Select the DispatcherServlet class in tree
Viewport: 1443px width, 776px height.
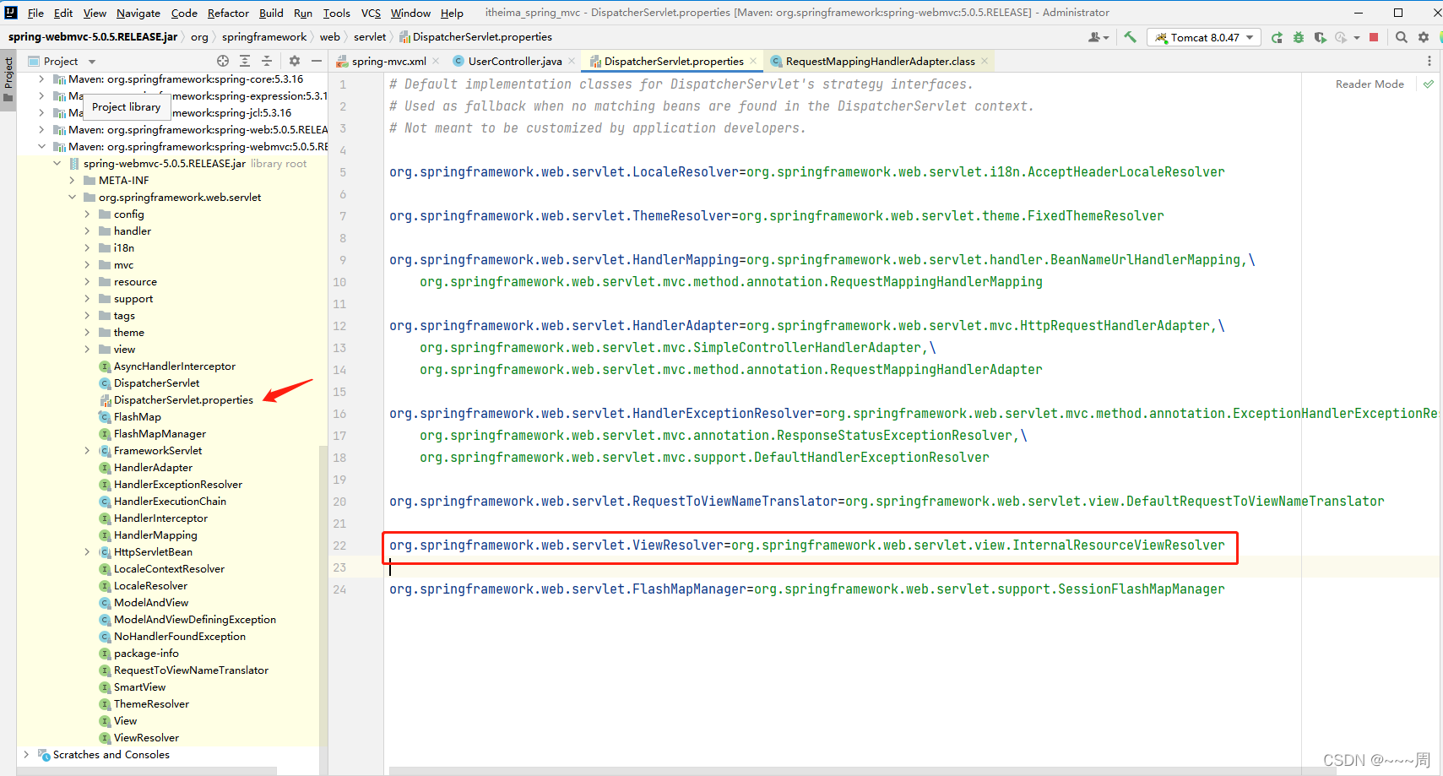[x=156, y=383]
